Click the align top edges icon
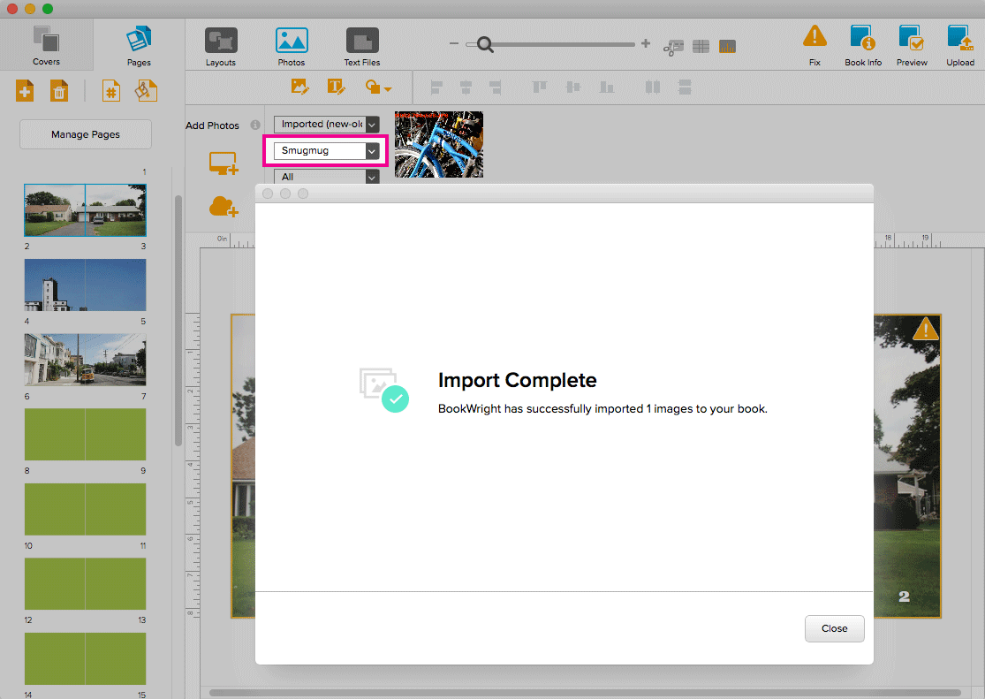985x699 pixels. 540,87
